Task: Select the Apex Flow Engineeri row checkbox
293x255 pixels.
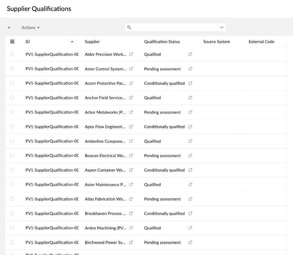Action: (x=12, y=126)
